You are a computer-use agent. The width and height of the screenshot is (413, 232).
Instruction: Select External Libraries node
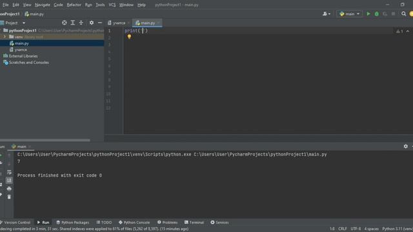point(23,56)
